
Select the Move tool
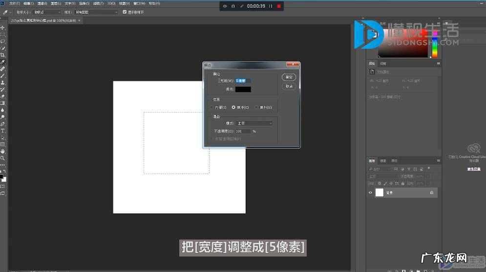click(3, 28)
